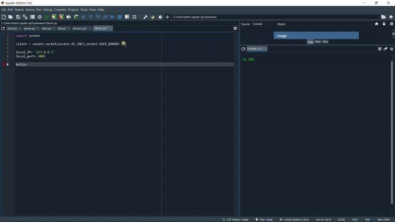
Task: Open the Help menu
Action: [x=101, y=10]
